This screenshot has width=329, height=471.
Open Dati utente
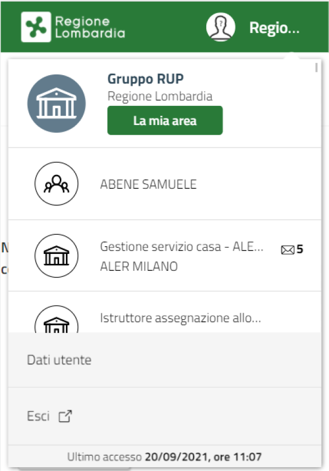[x=59, y=360]
